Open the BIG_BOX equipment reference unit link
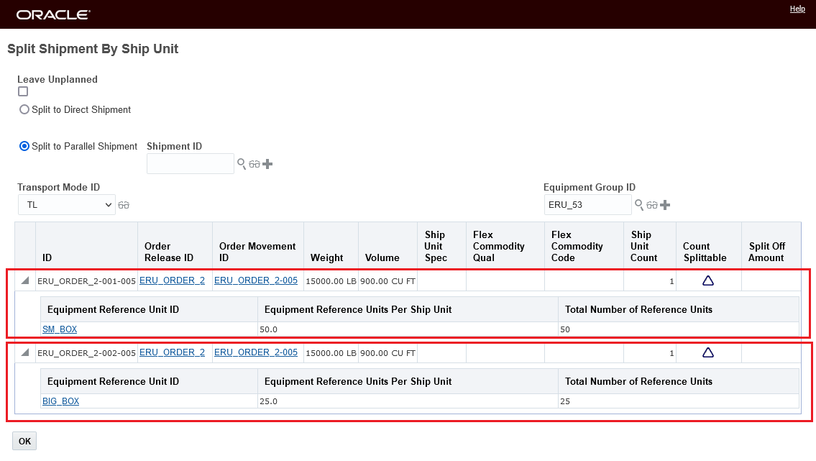This screenshot has height=461, width=816. tap(61, 401)
